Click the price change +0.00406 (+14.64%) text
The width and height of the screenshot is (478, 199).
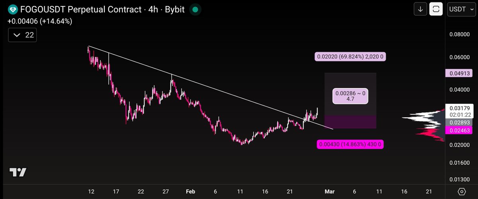pyautogui.click(x=40, y=21)
